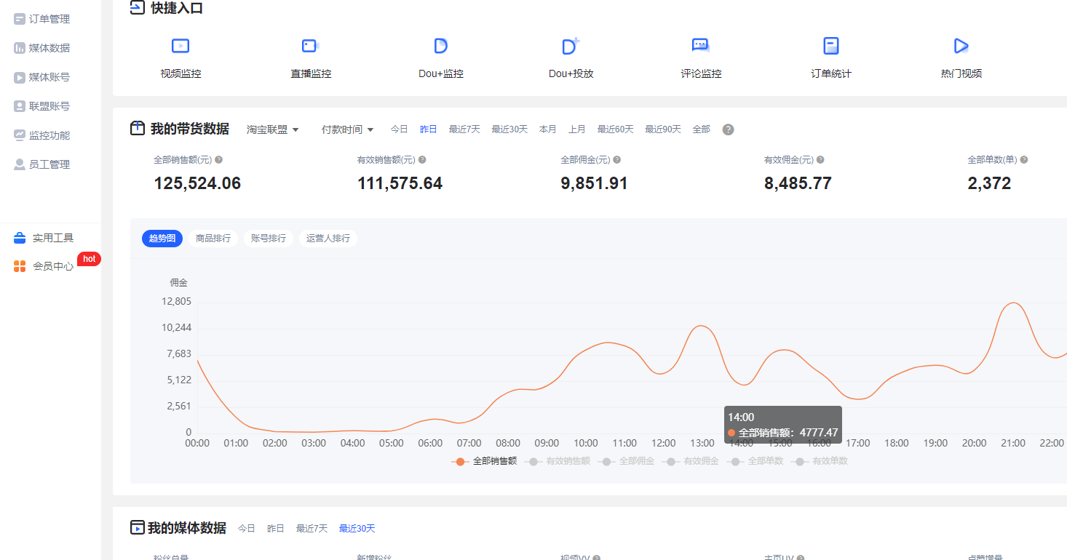1067x560 pixels.
Task: Click the 8,485.77 valid commission value
Action: pyautogui.click(x=798, y=184)
